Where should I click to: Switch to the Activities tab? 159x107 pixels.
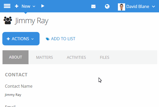(x=76, y=57)
